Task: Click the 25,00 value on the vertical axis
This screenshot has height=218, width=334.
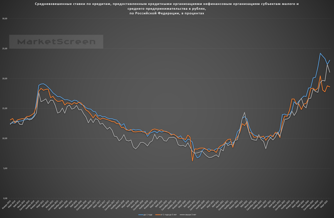Action: 5,49
